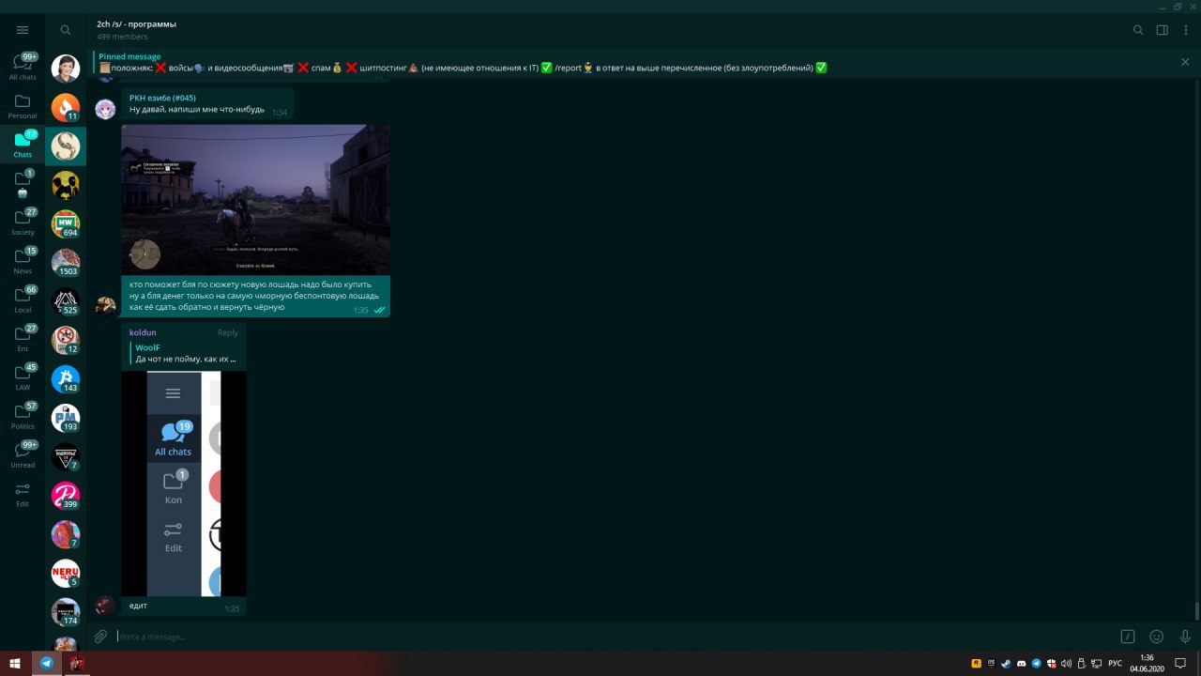Open the chat header 2ch /s/ - программы
The image size is (1201, 676).
(136, 23)
